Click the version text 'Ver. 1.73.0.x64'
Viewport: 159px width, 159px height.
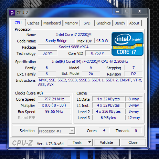point(50,144)
